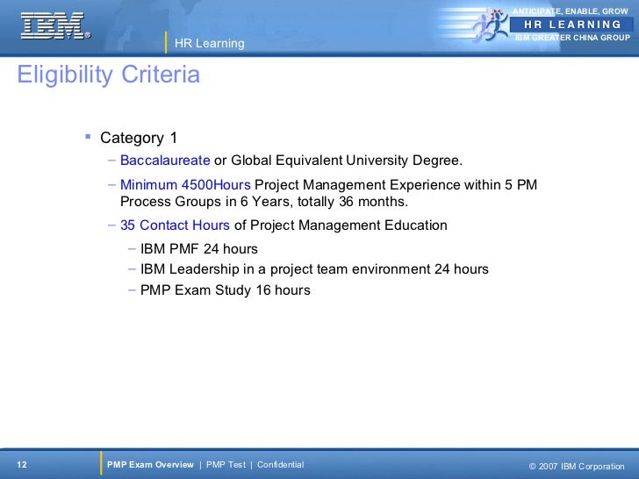Click the IBM logo in the header
Image resolution: width=639 pixels, height=479 pixels.
[55, 25]
